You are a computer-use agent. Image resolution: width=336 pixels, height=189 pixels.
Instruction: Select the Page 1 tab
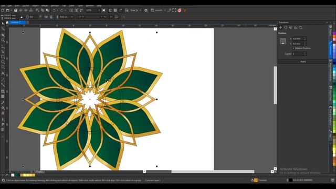(39, 172)
